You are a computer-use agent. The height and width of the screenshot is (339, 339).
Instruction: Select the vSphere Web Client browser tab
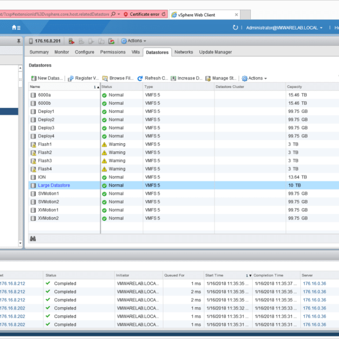click(205, 14)
